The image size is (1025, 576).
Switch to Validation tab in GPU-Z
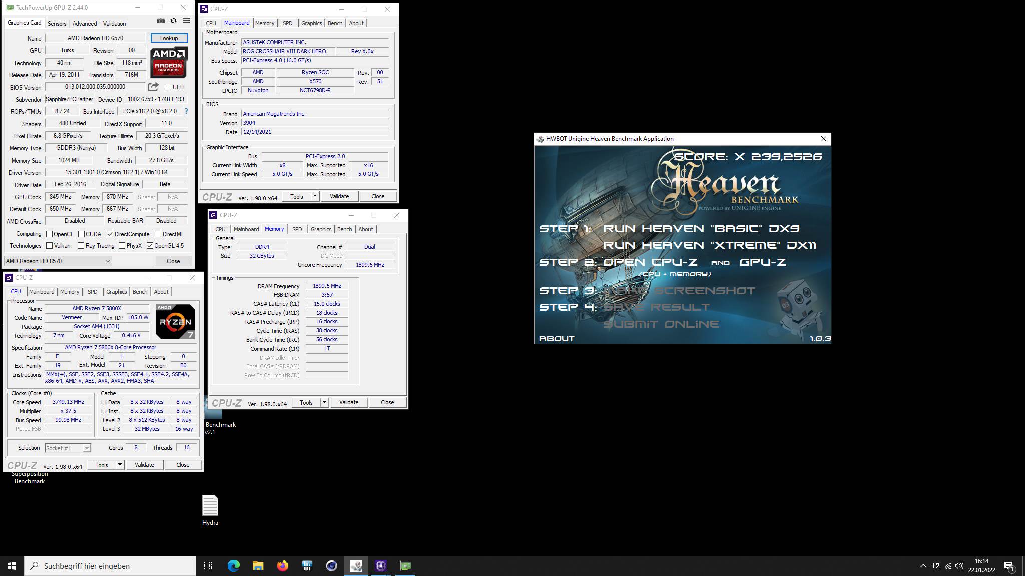tap(114, 24)
